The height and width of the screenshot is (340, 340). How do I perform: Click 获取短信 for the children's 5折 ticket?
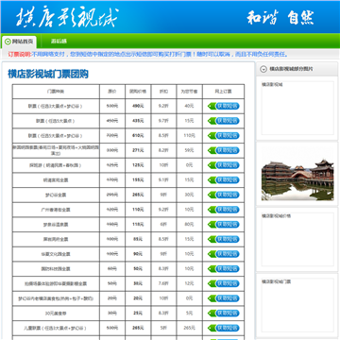[x=224, y=328]
